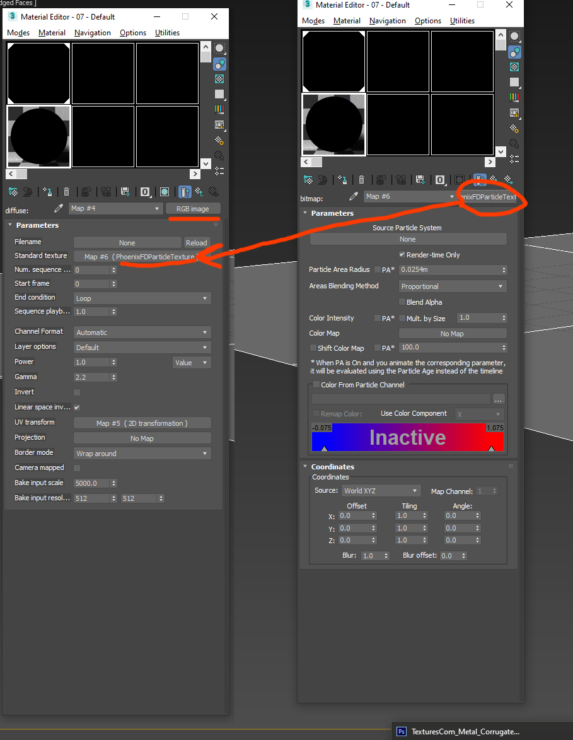The width and height of the screenshot is (573, 740).
Task: Click Material ID Channel icon in left editor
Action: pos(145,192)
